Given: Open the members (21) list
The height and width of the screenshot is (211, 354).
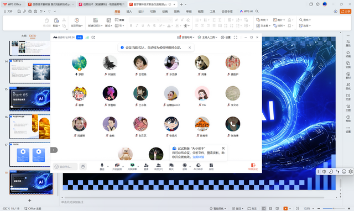Looking at the screenshot, I should click(x=159, y=166).
